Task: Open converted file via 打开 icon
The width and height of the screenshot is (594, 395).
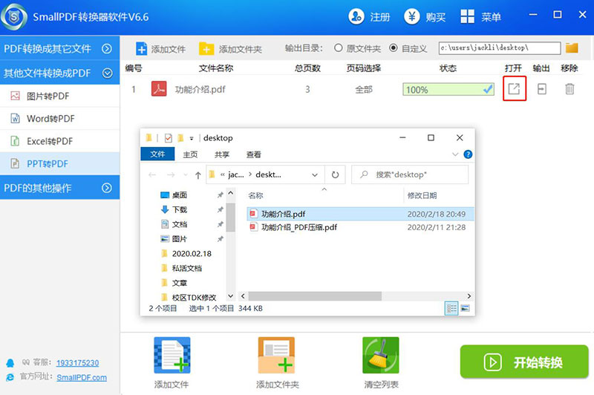Action: coord(514,89)
